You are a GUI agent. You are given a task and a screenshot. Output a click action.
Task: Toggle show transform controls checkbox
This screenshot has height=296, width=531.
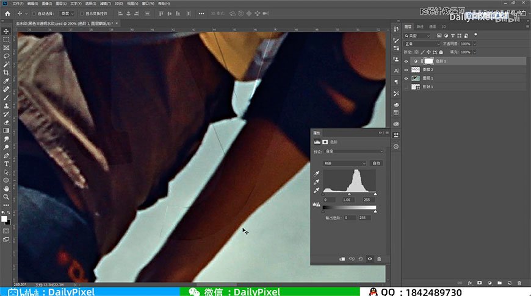(82, 13)
